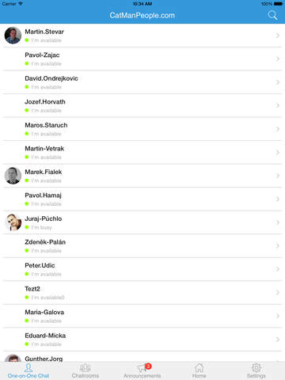Open the Chatrooms tab icon
Image resolution: width=285 pixels, height=380 pixels.
coord(85,367)
